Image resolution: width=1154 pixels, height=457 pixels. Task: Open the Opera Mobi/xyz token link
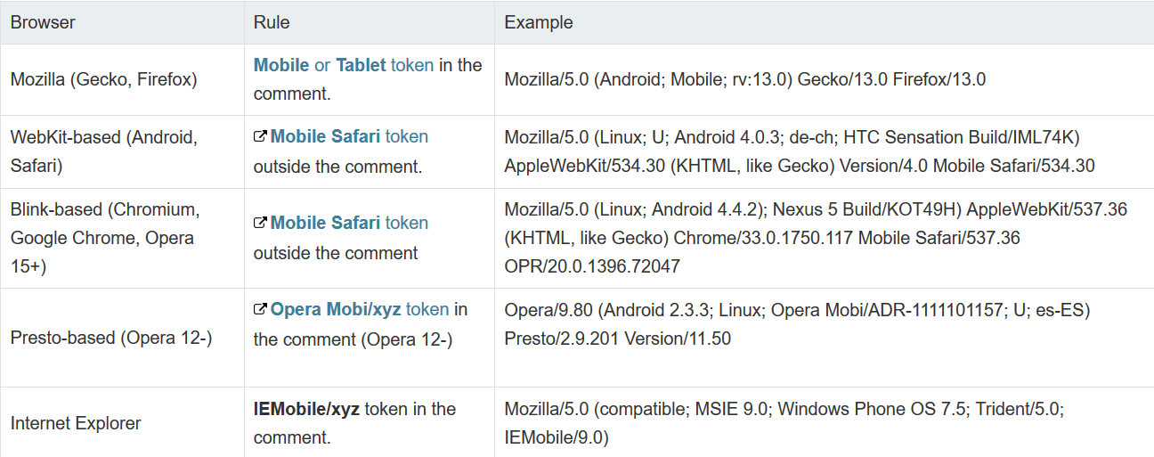click(x=337, y=310)
